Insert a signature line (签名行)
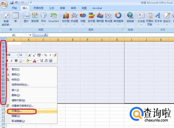This screenshot has width=174, height=128. [x=167, y=19]
